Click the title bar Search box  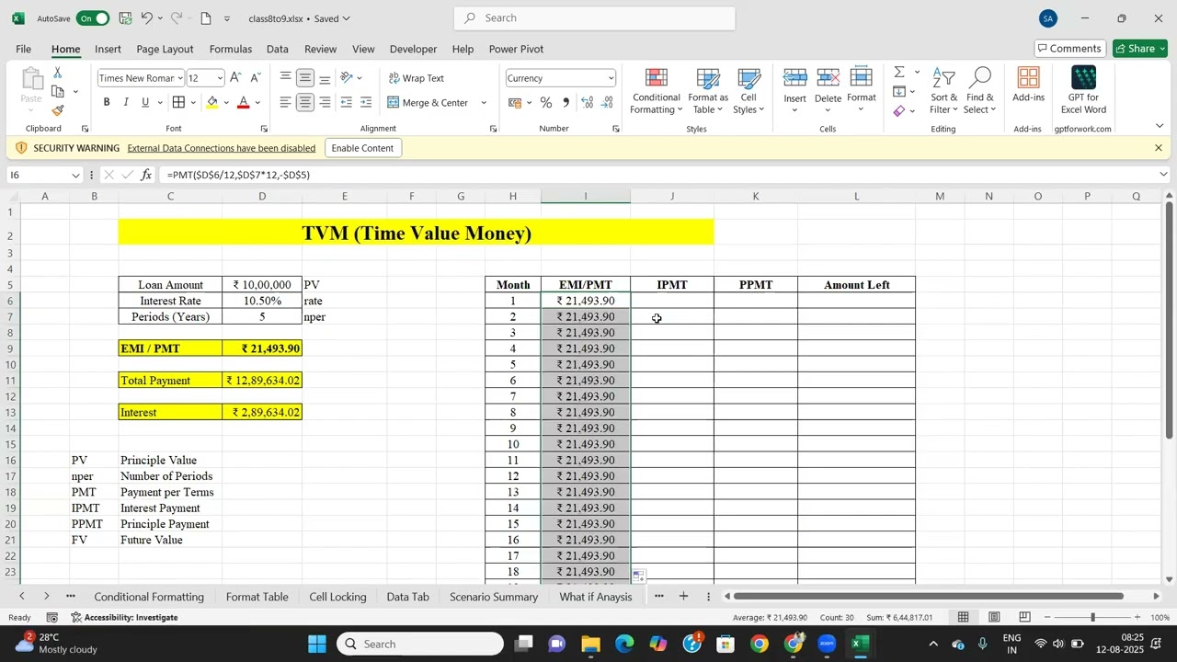point(595,18)
